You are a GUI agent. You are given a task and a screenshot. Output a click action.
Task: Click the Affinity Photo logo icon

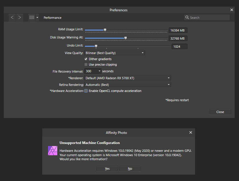pyautogui.click(x=53, y=151)
